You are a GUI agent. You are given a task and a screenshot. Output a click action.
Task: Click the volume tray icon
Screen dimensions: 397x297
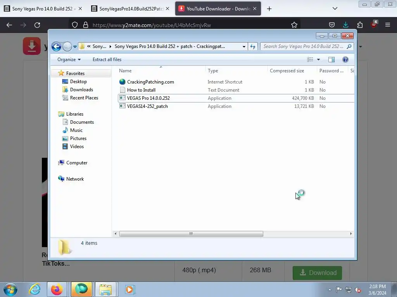tap(358, 290)
